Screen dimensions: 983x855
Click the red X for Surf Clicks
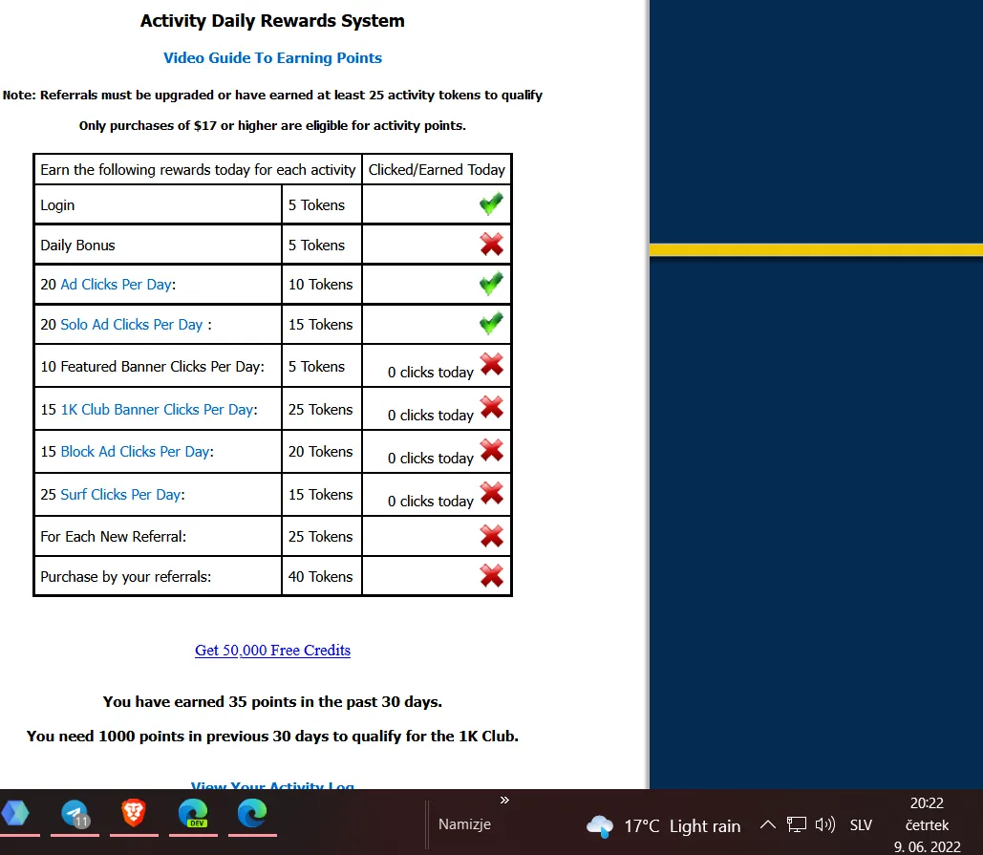(491, 493)
